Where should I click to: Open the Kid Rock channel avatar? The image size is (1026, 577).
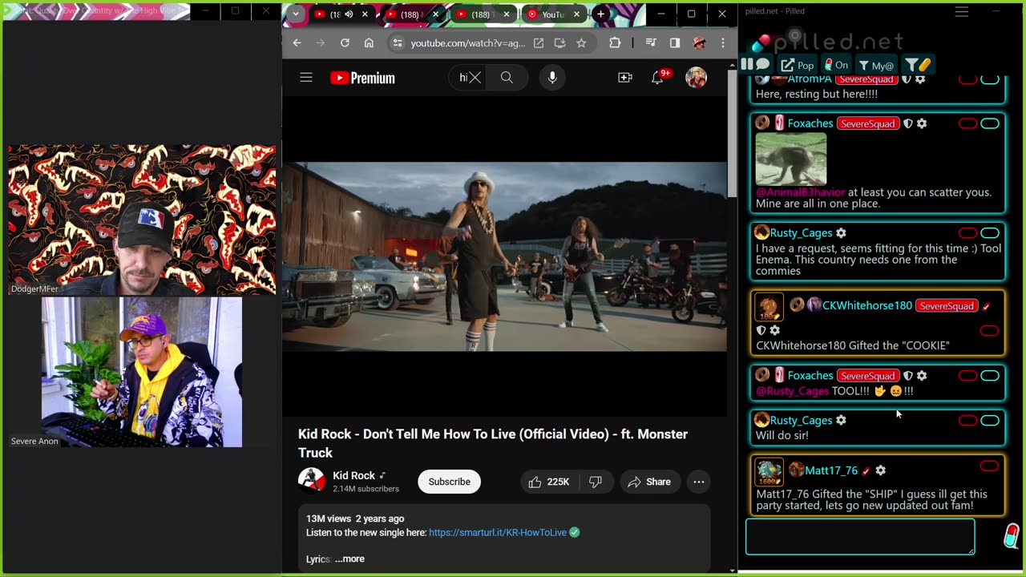coord(311,482)
